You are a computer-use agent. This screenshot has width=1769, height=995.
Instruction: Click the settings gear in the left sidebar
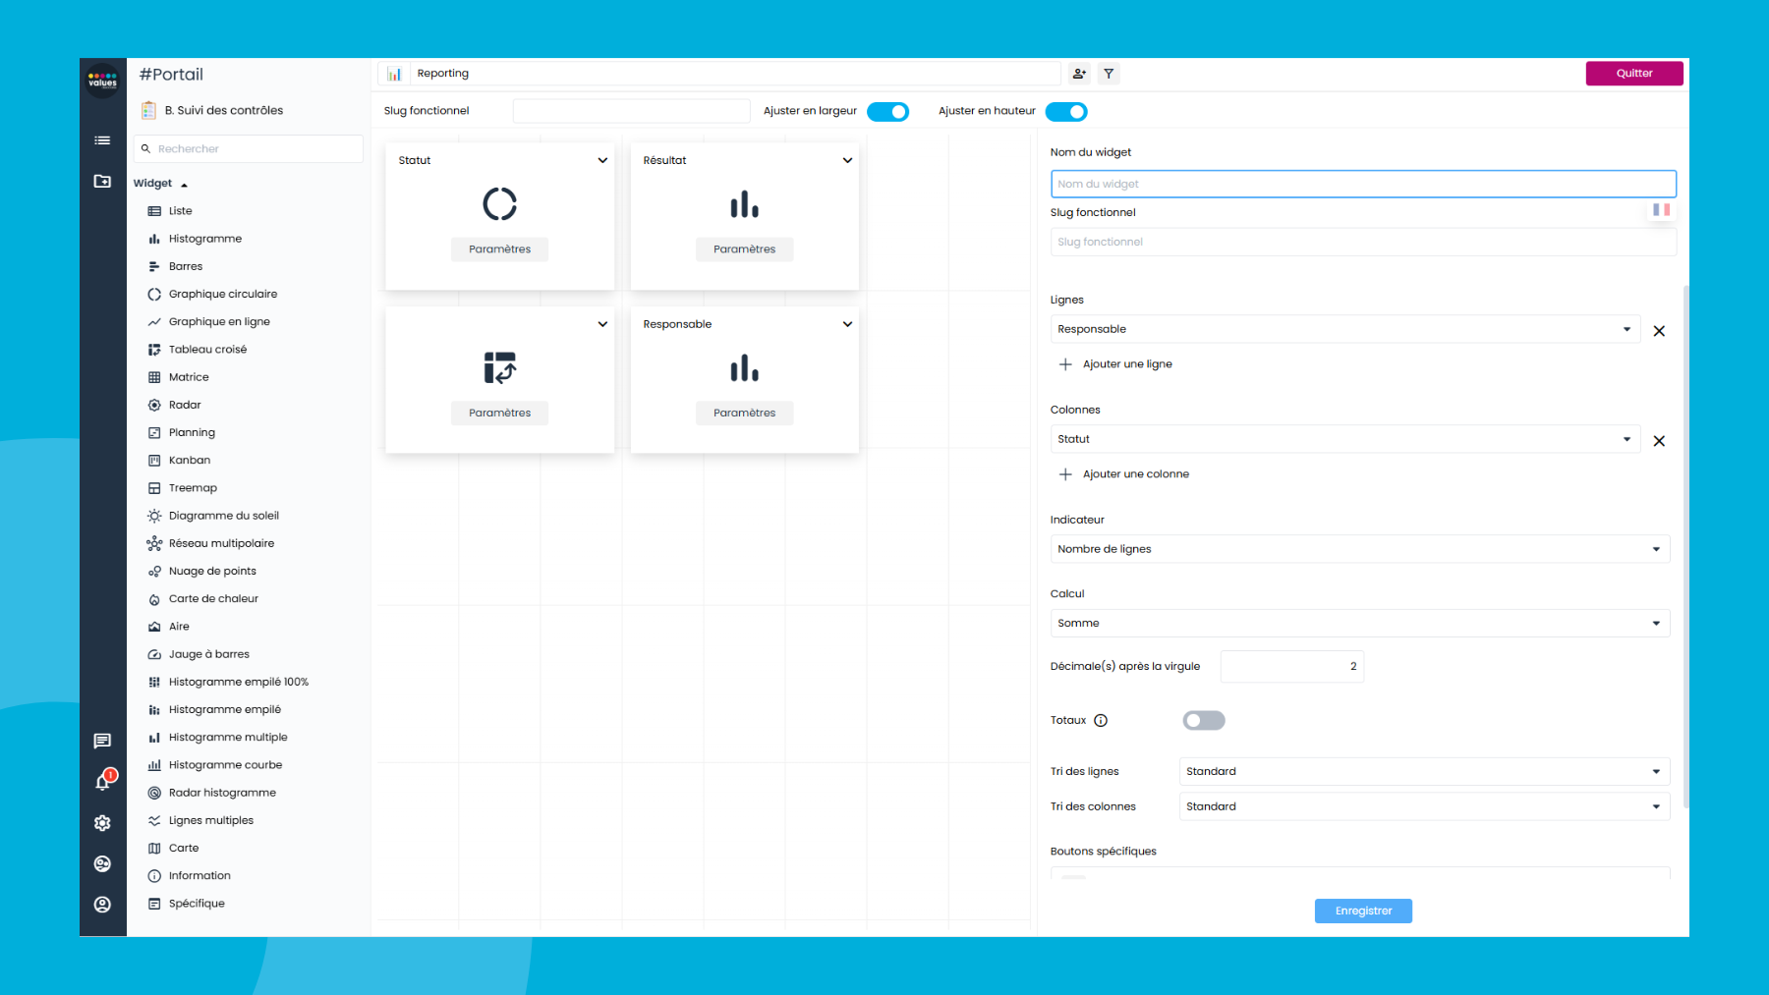(102, 823)
